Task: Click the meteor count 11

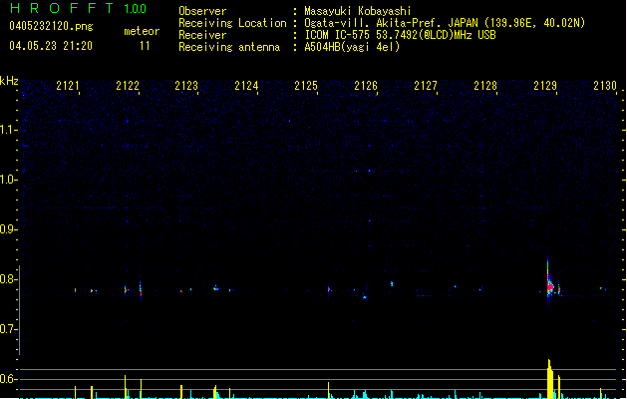Action: point(145,46)
